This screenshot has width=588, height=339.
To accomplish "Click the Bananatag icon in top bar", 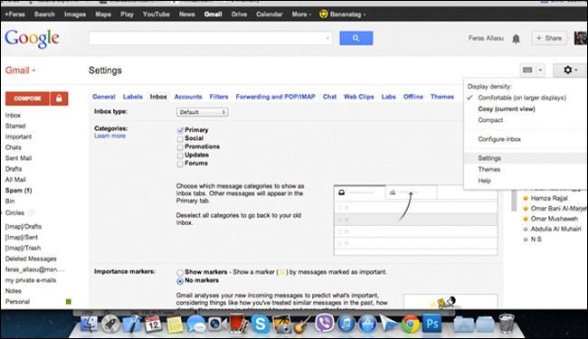I will tap(323, 14).
